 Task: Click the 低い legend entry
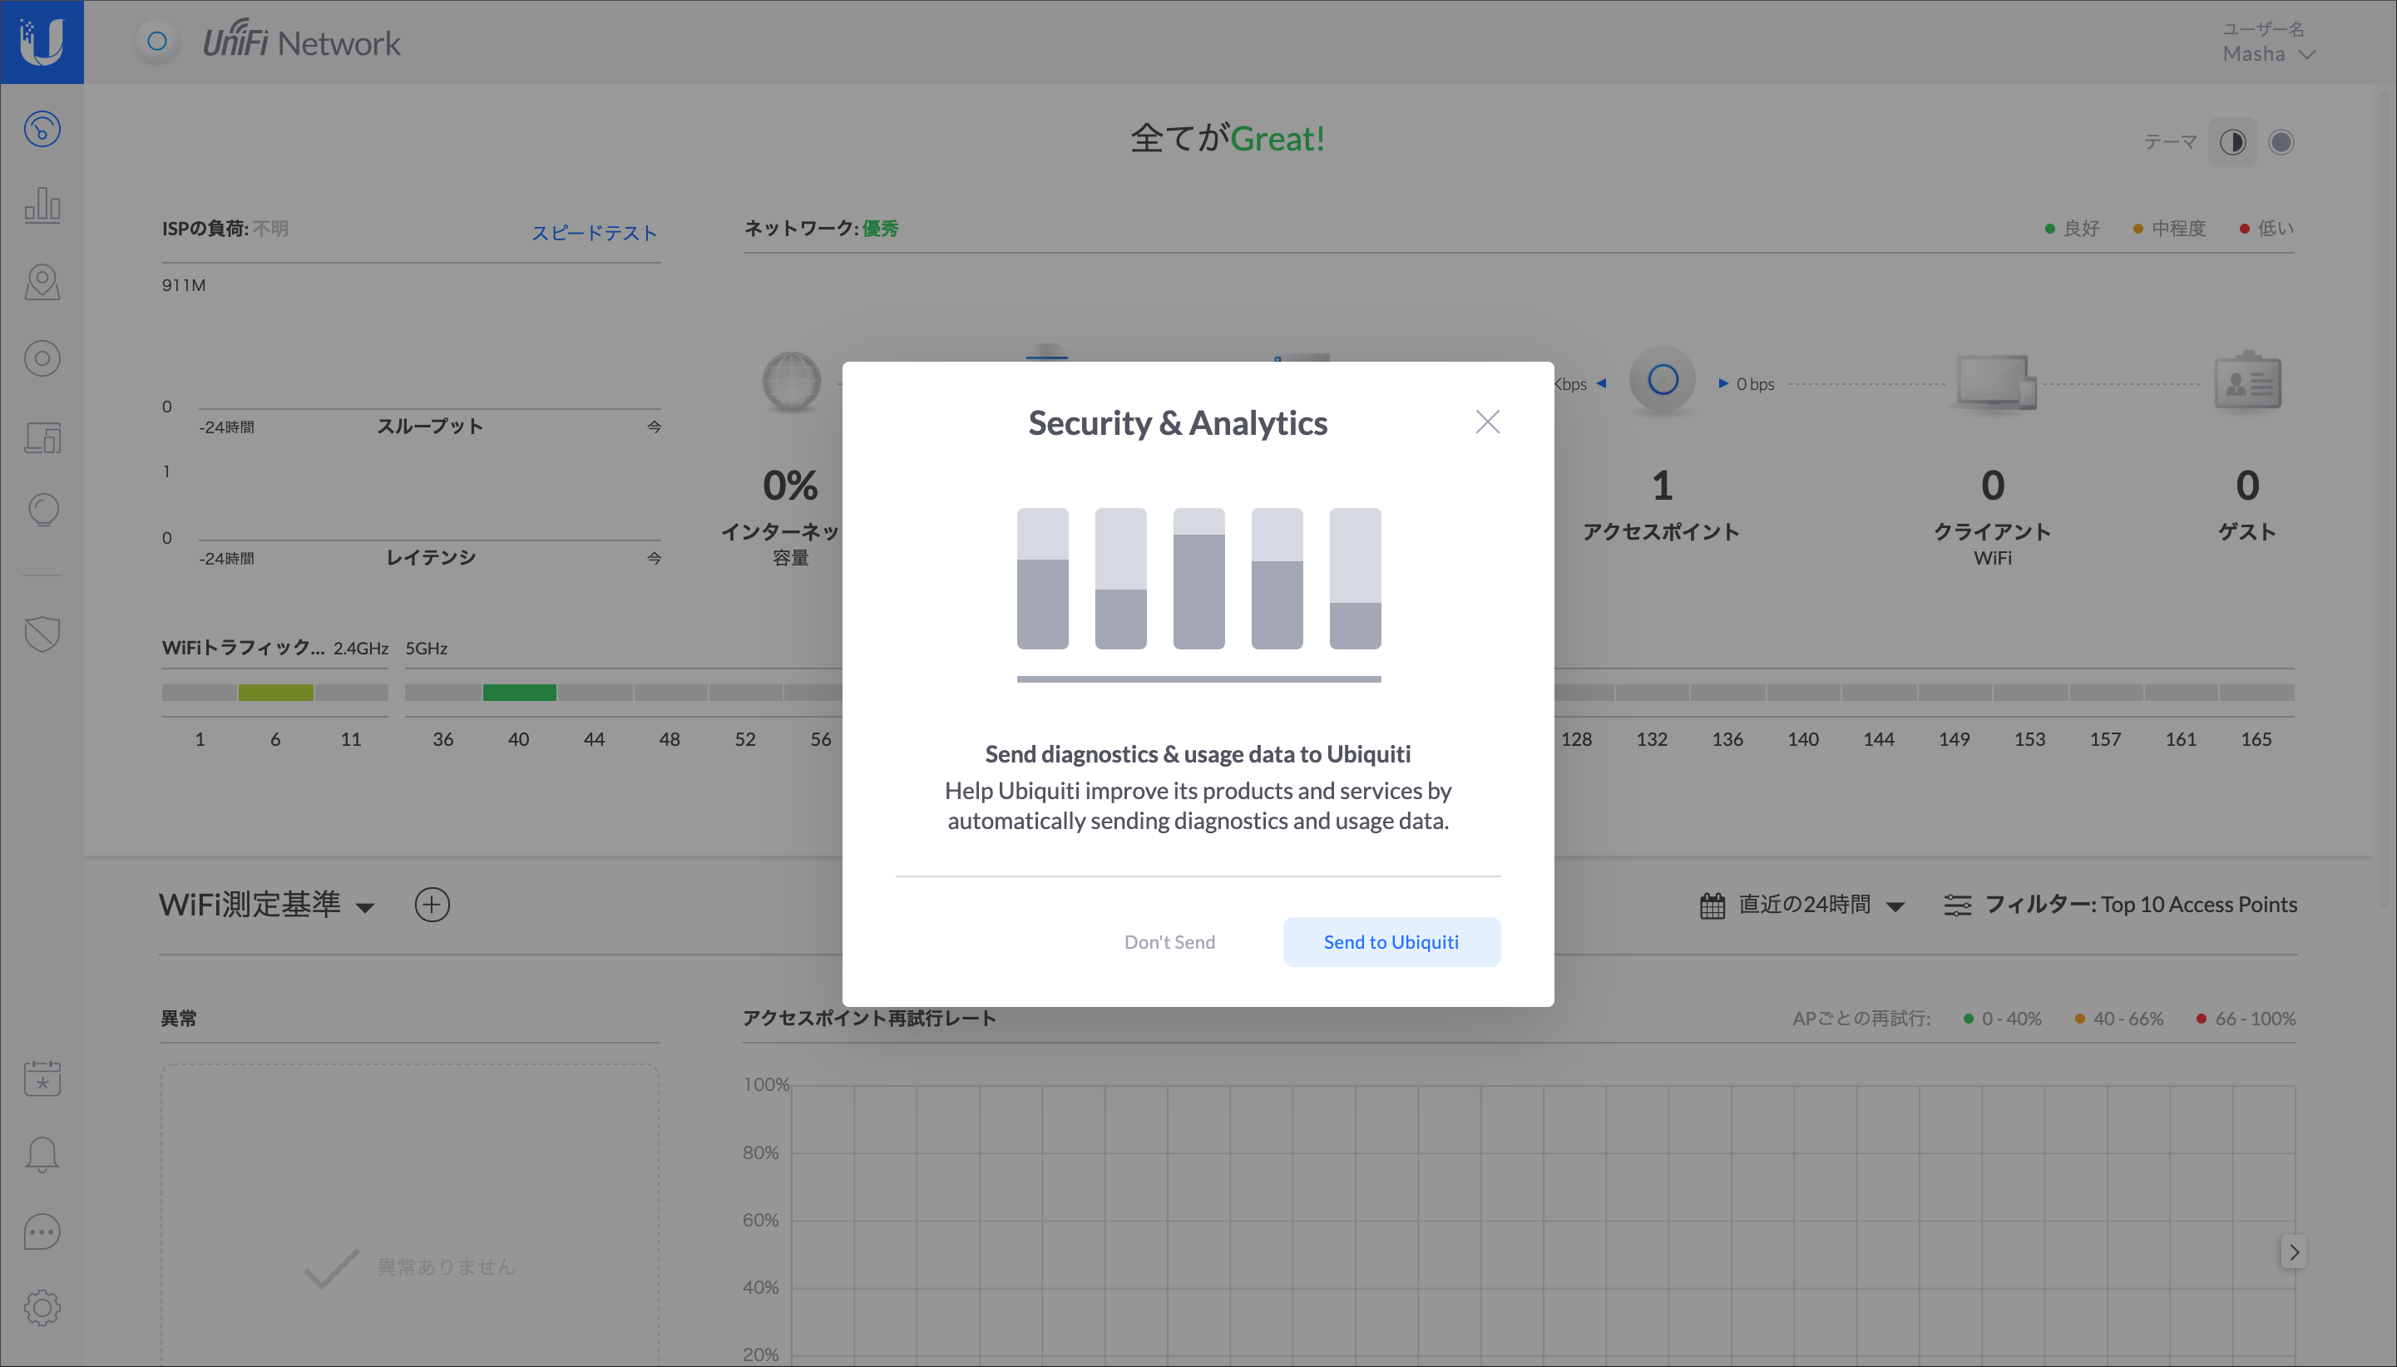pos(2266,228)
